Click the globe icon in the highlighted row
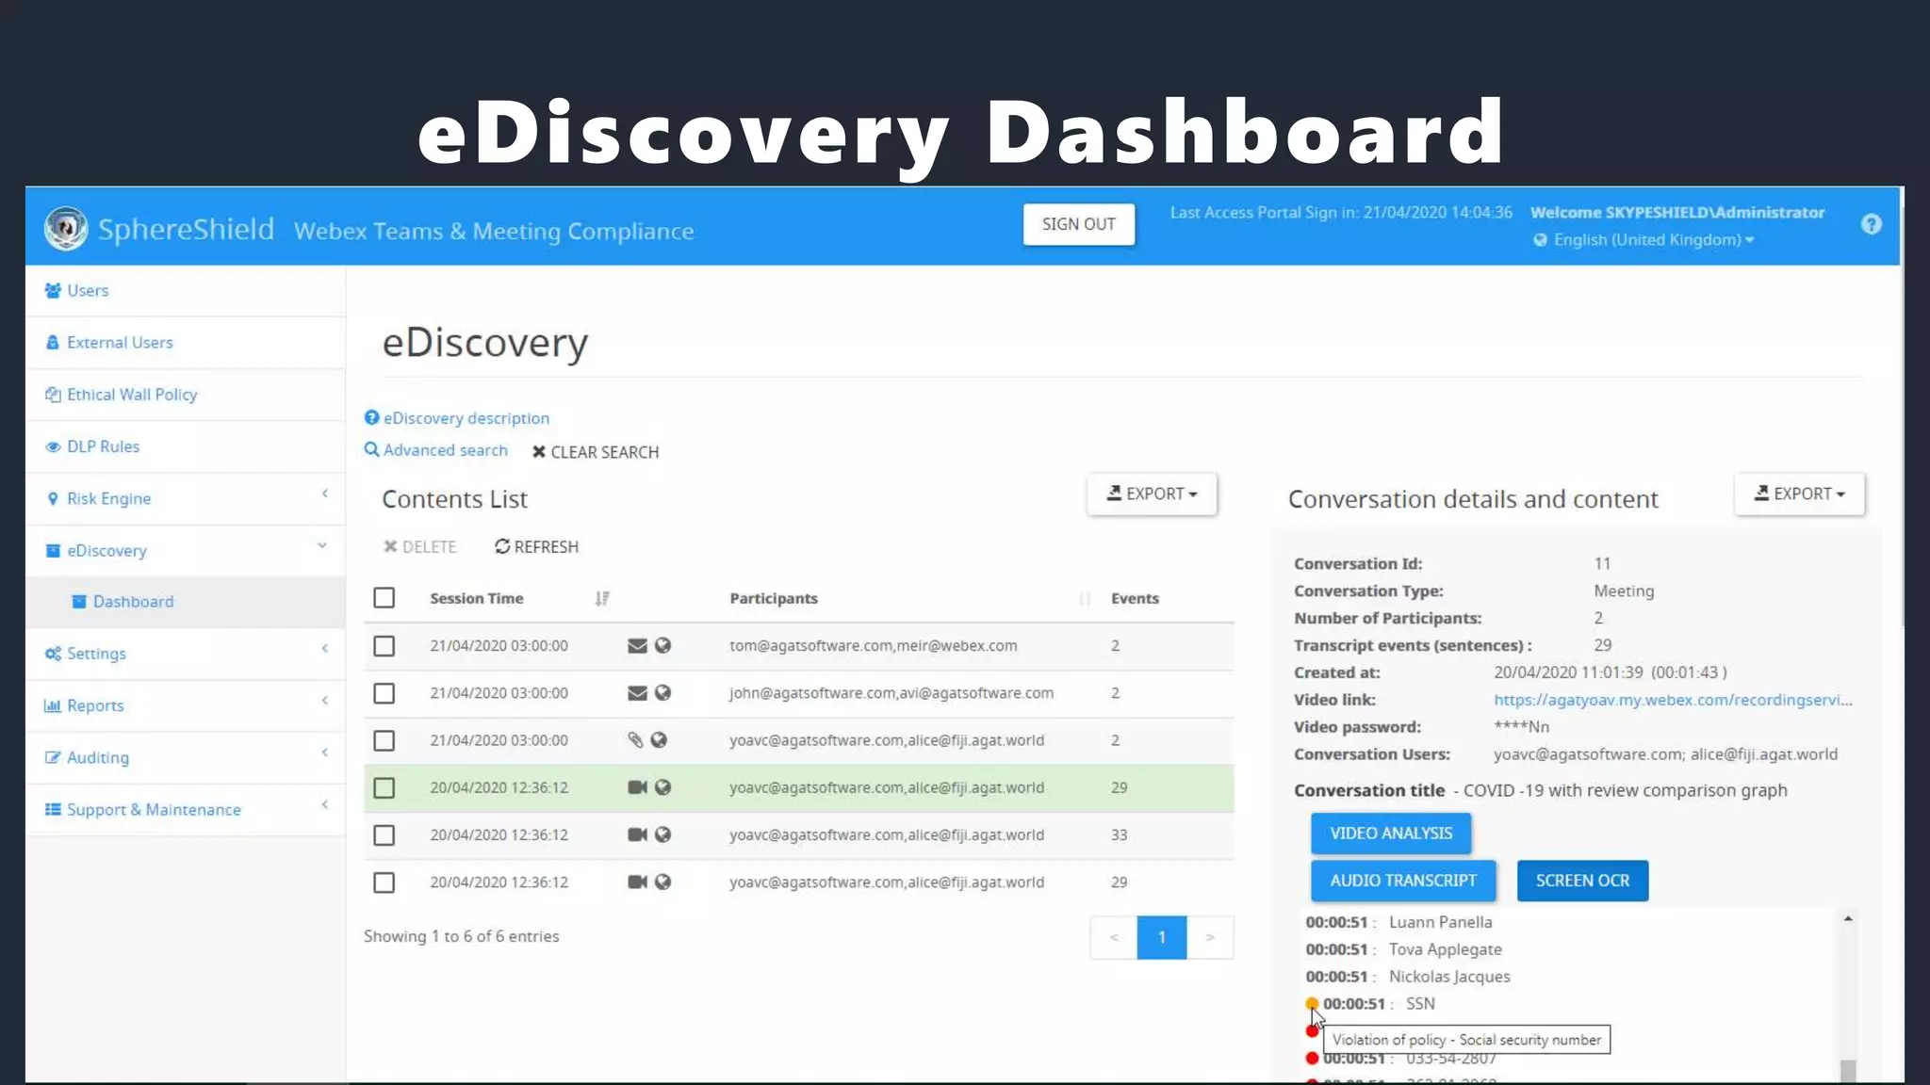This screenshot has width=1930, height=1085. (663, 787)
